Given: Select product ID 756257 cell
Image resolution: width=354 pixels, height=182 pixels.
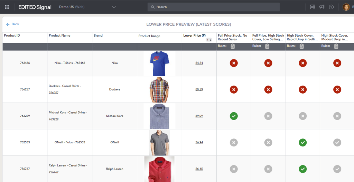Looking at the screenshot, I should (25, 89).
